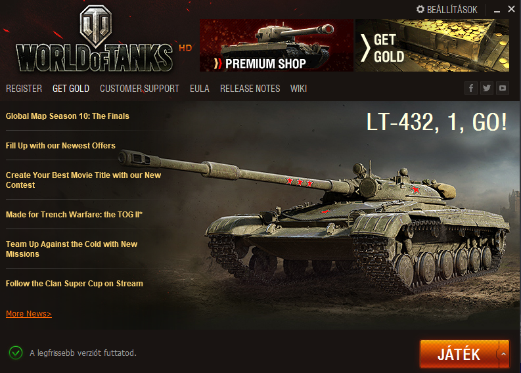Read the Global Map Season 10 news
The width and height of the screenshot is (521, 373).
68,116
